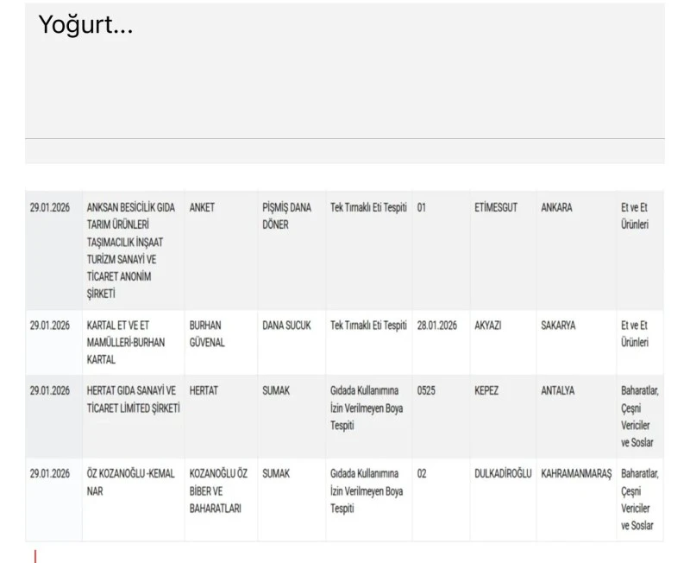Click the ANKET brand cell

point(203,208)
